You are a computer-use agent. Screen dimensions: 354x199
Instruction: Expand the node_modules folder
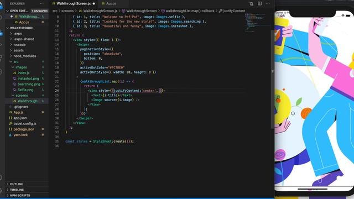click(x=24, y=56)
